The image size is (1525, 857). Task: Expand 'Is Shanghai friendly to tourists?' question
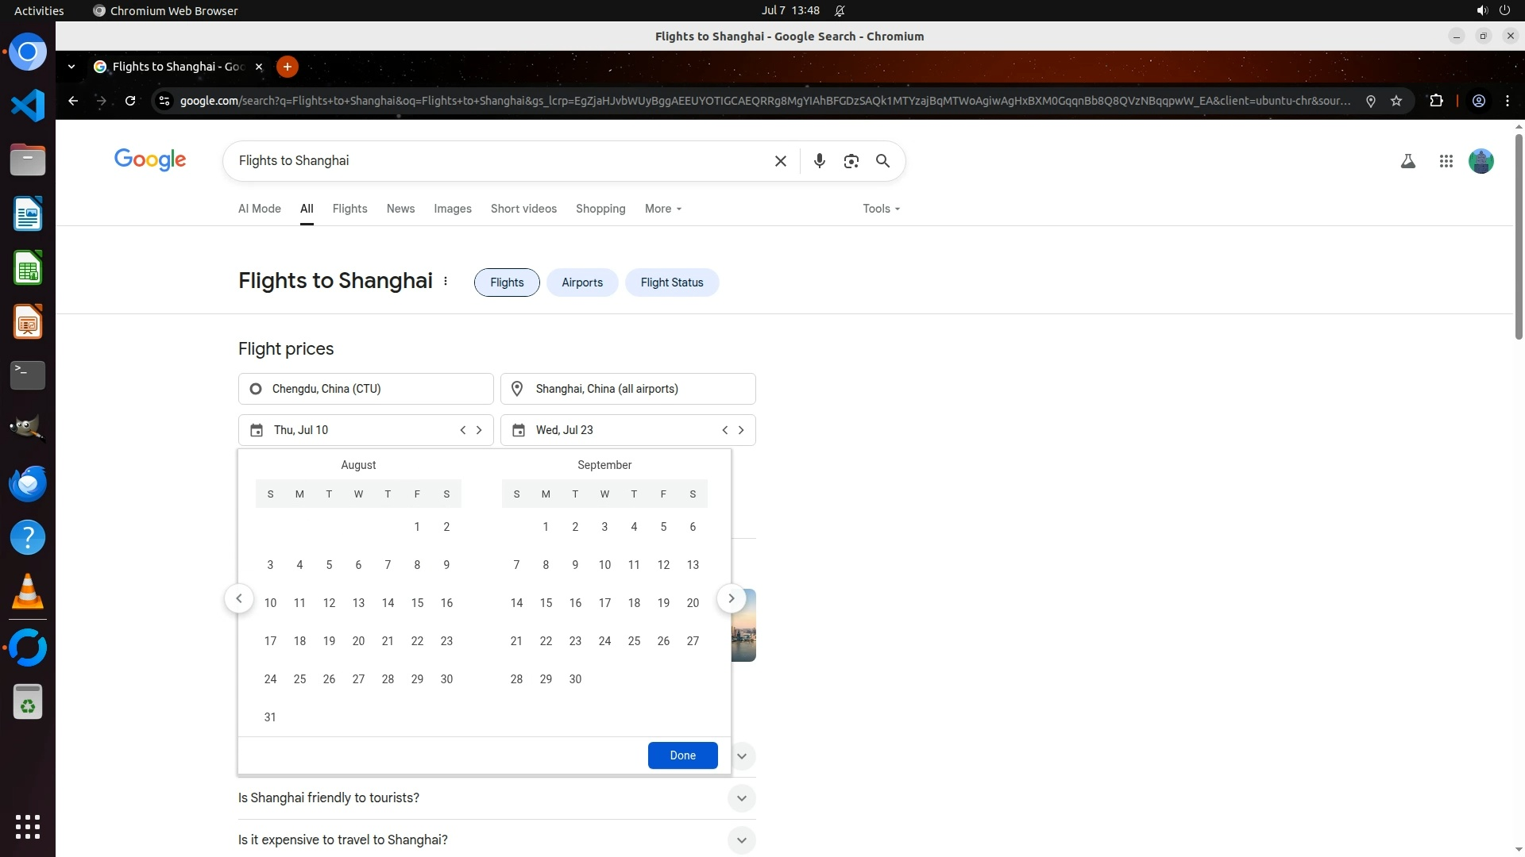(740, 797)
